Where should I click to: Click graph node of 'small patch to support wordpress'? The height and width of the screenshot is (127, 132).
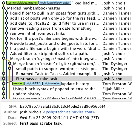coord(10,69)
